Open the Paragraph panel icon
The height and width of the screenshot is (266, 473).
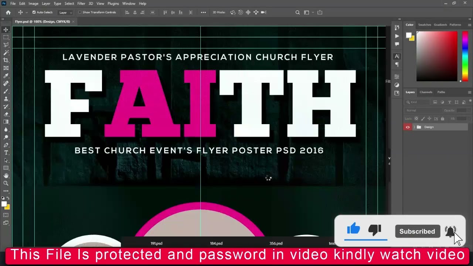397,64
